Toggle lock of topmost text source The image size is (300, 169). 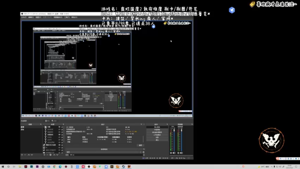[x=62, y=129]
